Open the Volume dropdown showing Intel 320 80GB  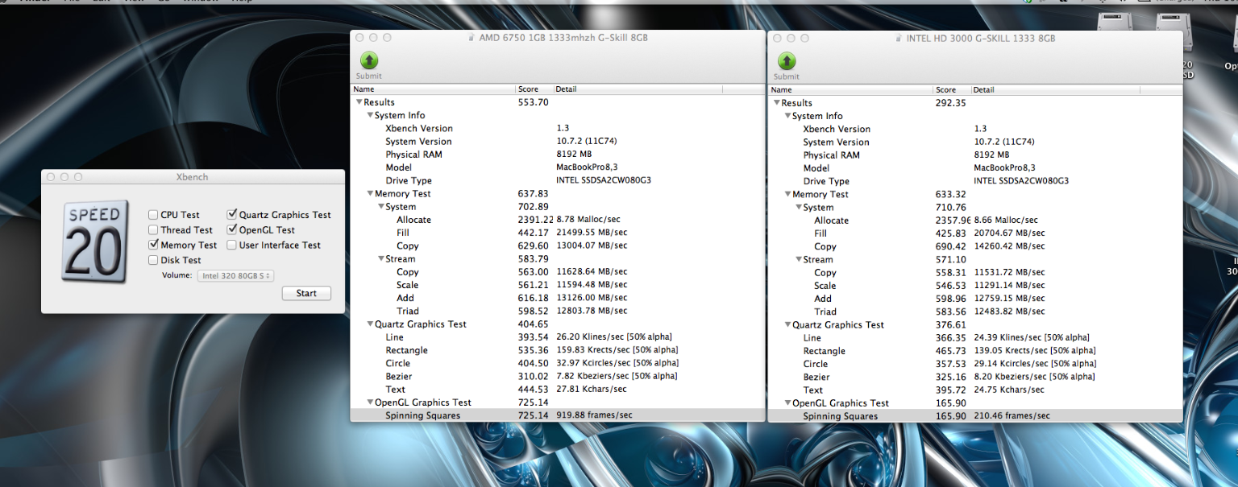click(236, 275)
